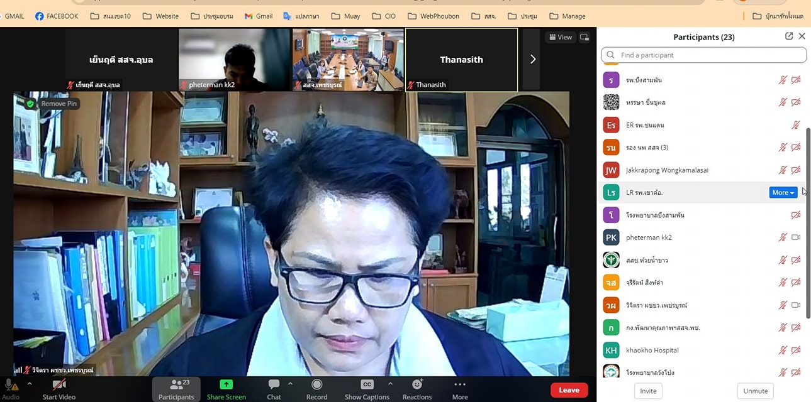Open the WebPhoubon bookmarks folder

(x=433, y=16)
